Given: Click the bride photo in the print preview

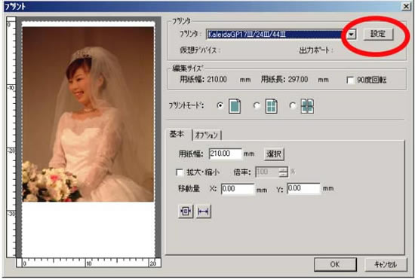Looking at the screenshot, I should [88, 114].
